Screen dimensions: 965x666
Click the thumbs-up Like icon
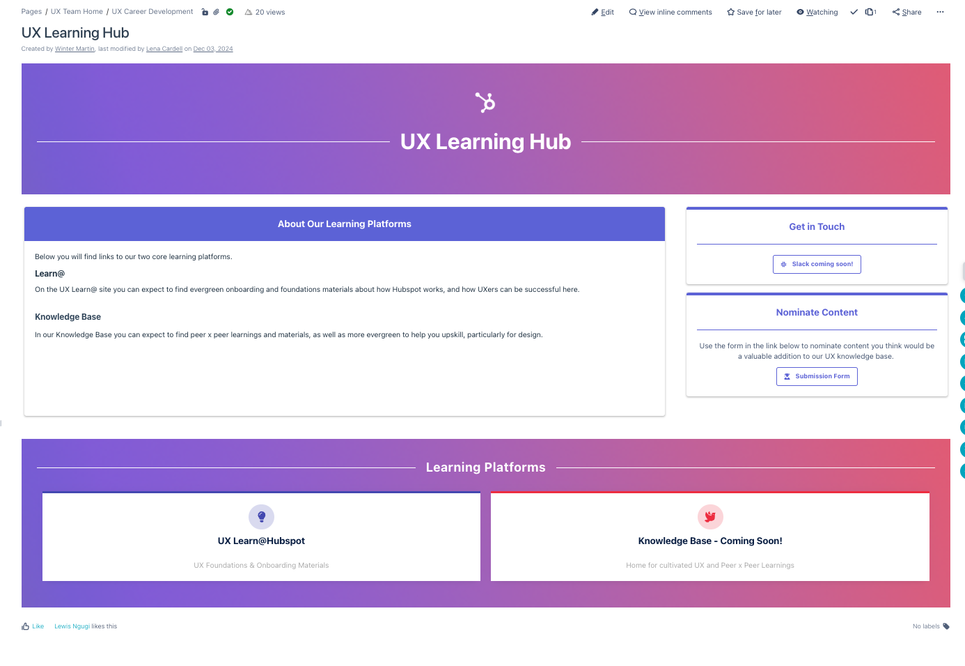[x=25, y=626]
